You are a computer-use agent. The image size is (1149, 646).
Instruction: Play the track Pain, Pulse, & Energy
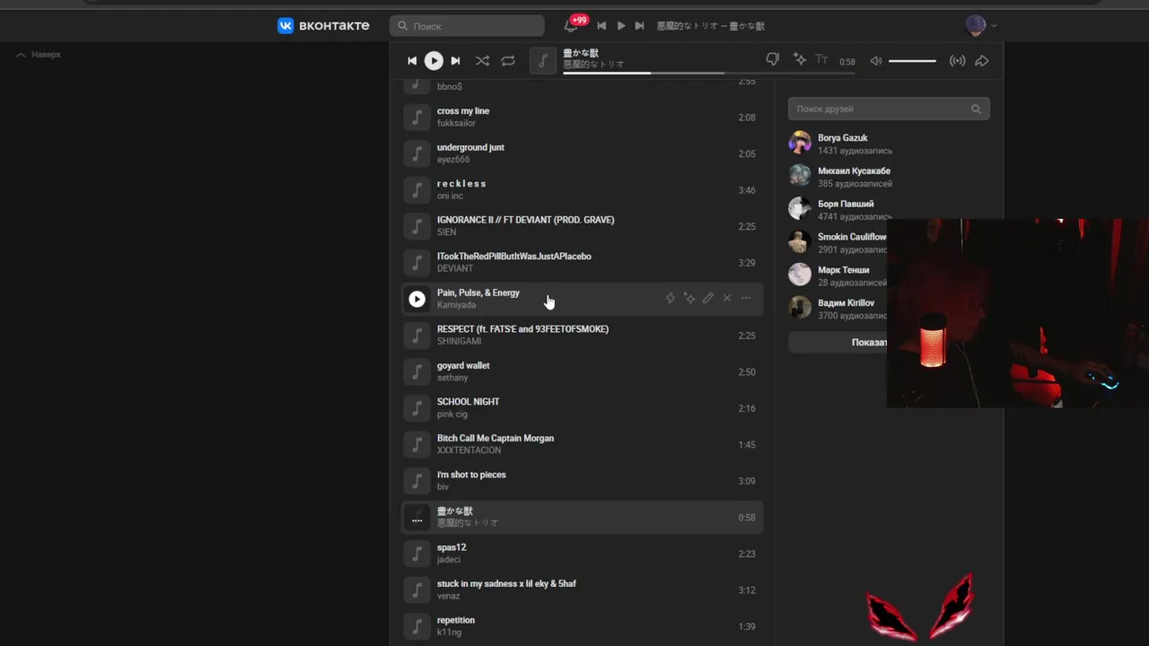click(417, 299)
